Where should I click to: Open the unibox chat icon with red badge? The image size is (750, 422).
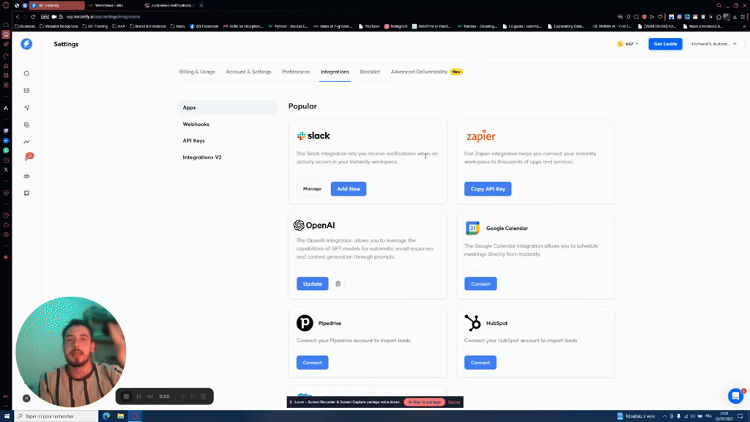(x=28, y=158)
